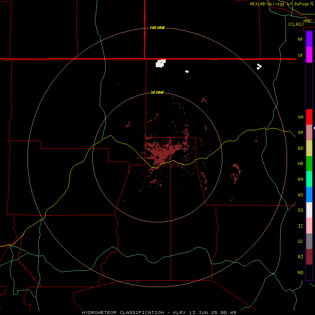This screenshot has width=315, height=315.
Task: Click the GR legend label
Action: [x=300, y=133]
